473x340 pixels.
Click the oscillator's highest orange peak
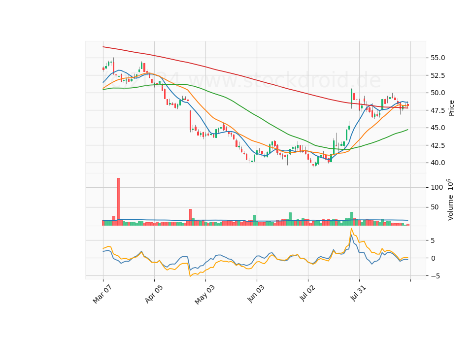351,229
